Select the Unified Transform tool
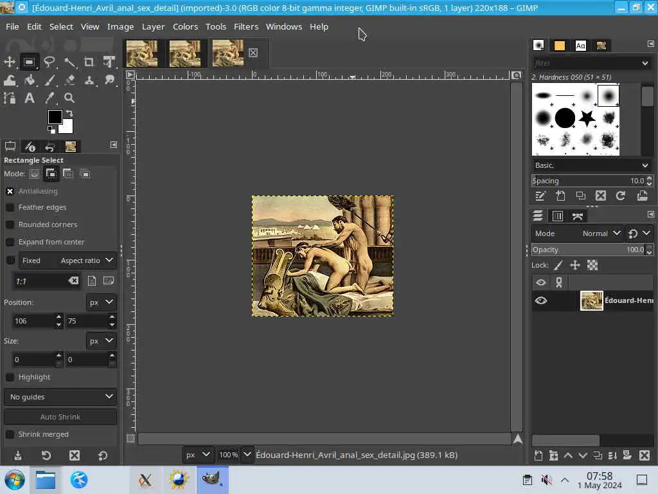This screenshot has width=658, height=494. click(x=109, y=62)
